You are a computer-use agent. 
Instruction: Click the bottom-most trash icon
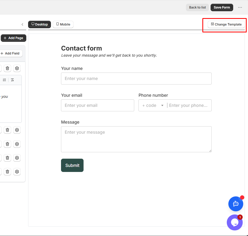[7, 172]
